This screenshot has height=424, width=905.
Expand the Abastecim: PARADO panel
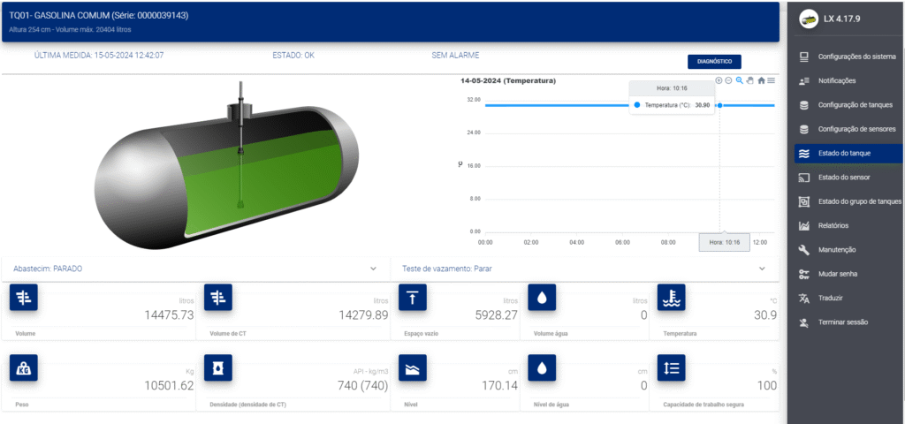coord(372,269)
